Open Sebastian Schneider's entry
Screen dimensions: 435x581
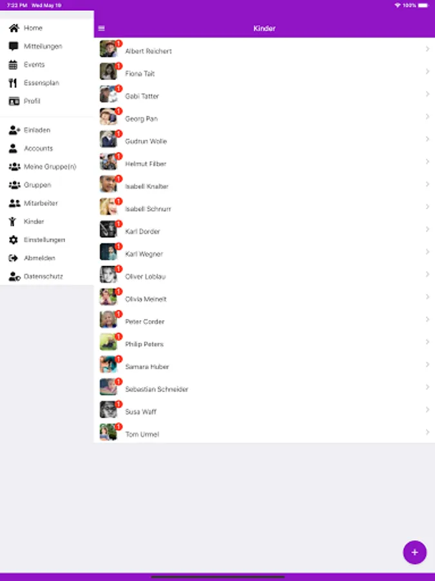click(x=264, y=387)
